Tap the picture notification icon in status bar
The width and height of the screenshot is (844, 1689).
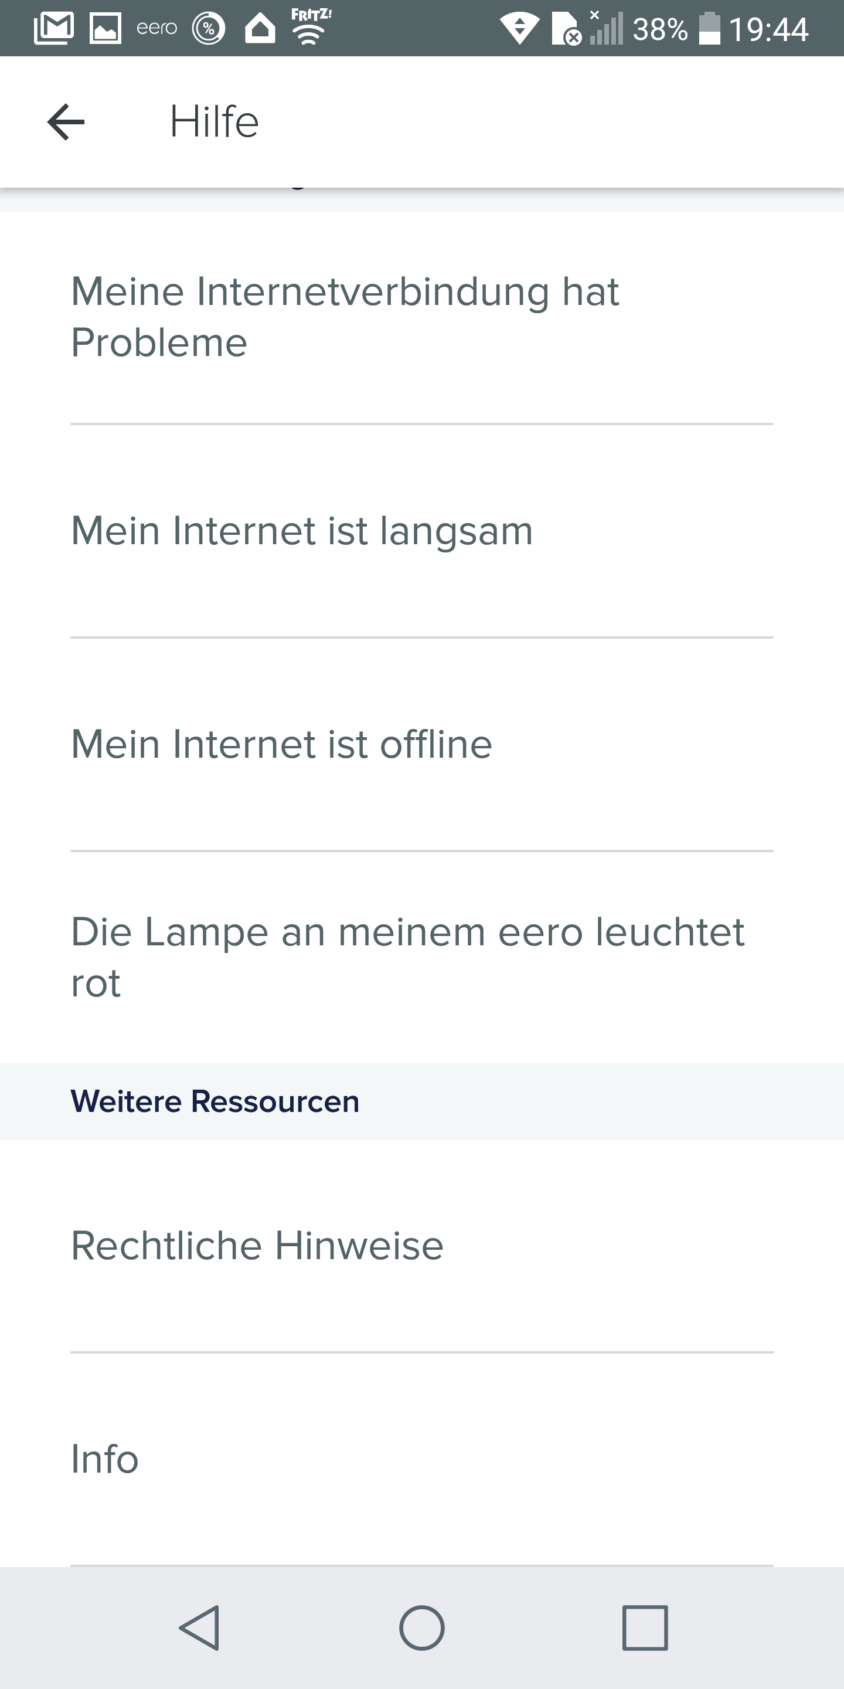pos(105,28)
